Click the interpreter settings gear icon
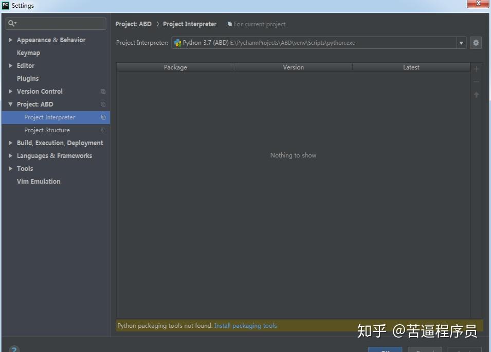 476,43
